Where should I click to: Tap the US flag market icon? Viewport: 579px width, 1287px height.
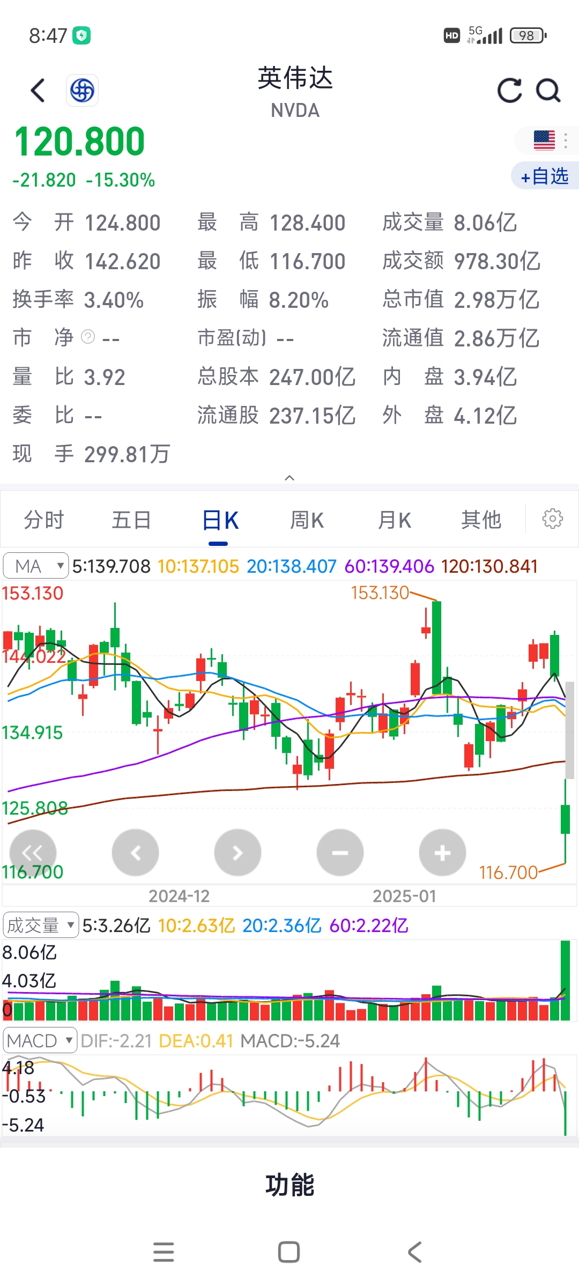[x=544, y=140]
